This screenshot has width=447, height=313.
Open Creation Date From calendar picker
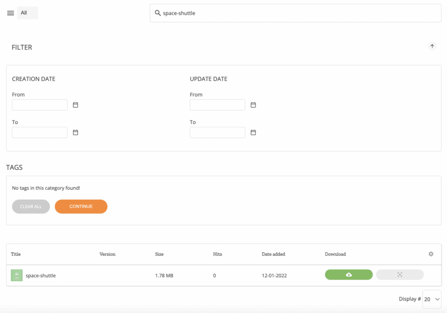point(75,105)
